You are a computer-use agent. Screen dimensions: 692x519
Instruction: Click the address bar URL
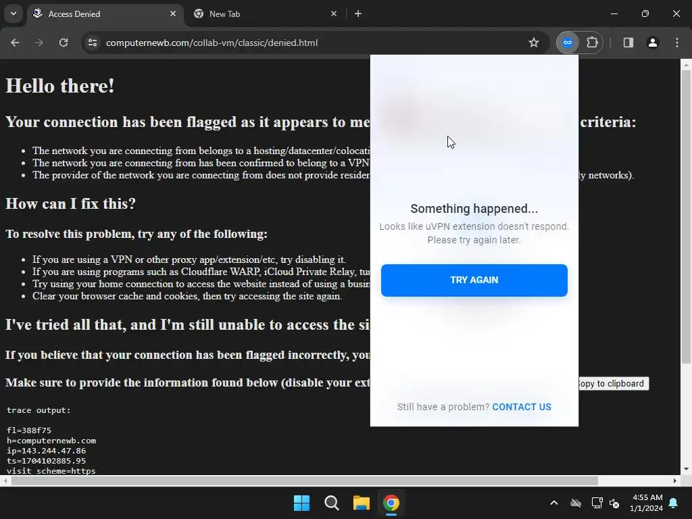coord(212,43)
